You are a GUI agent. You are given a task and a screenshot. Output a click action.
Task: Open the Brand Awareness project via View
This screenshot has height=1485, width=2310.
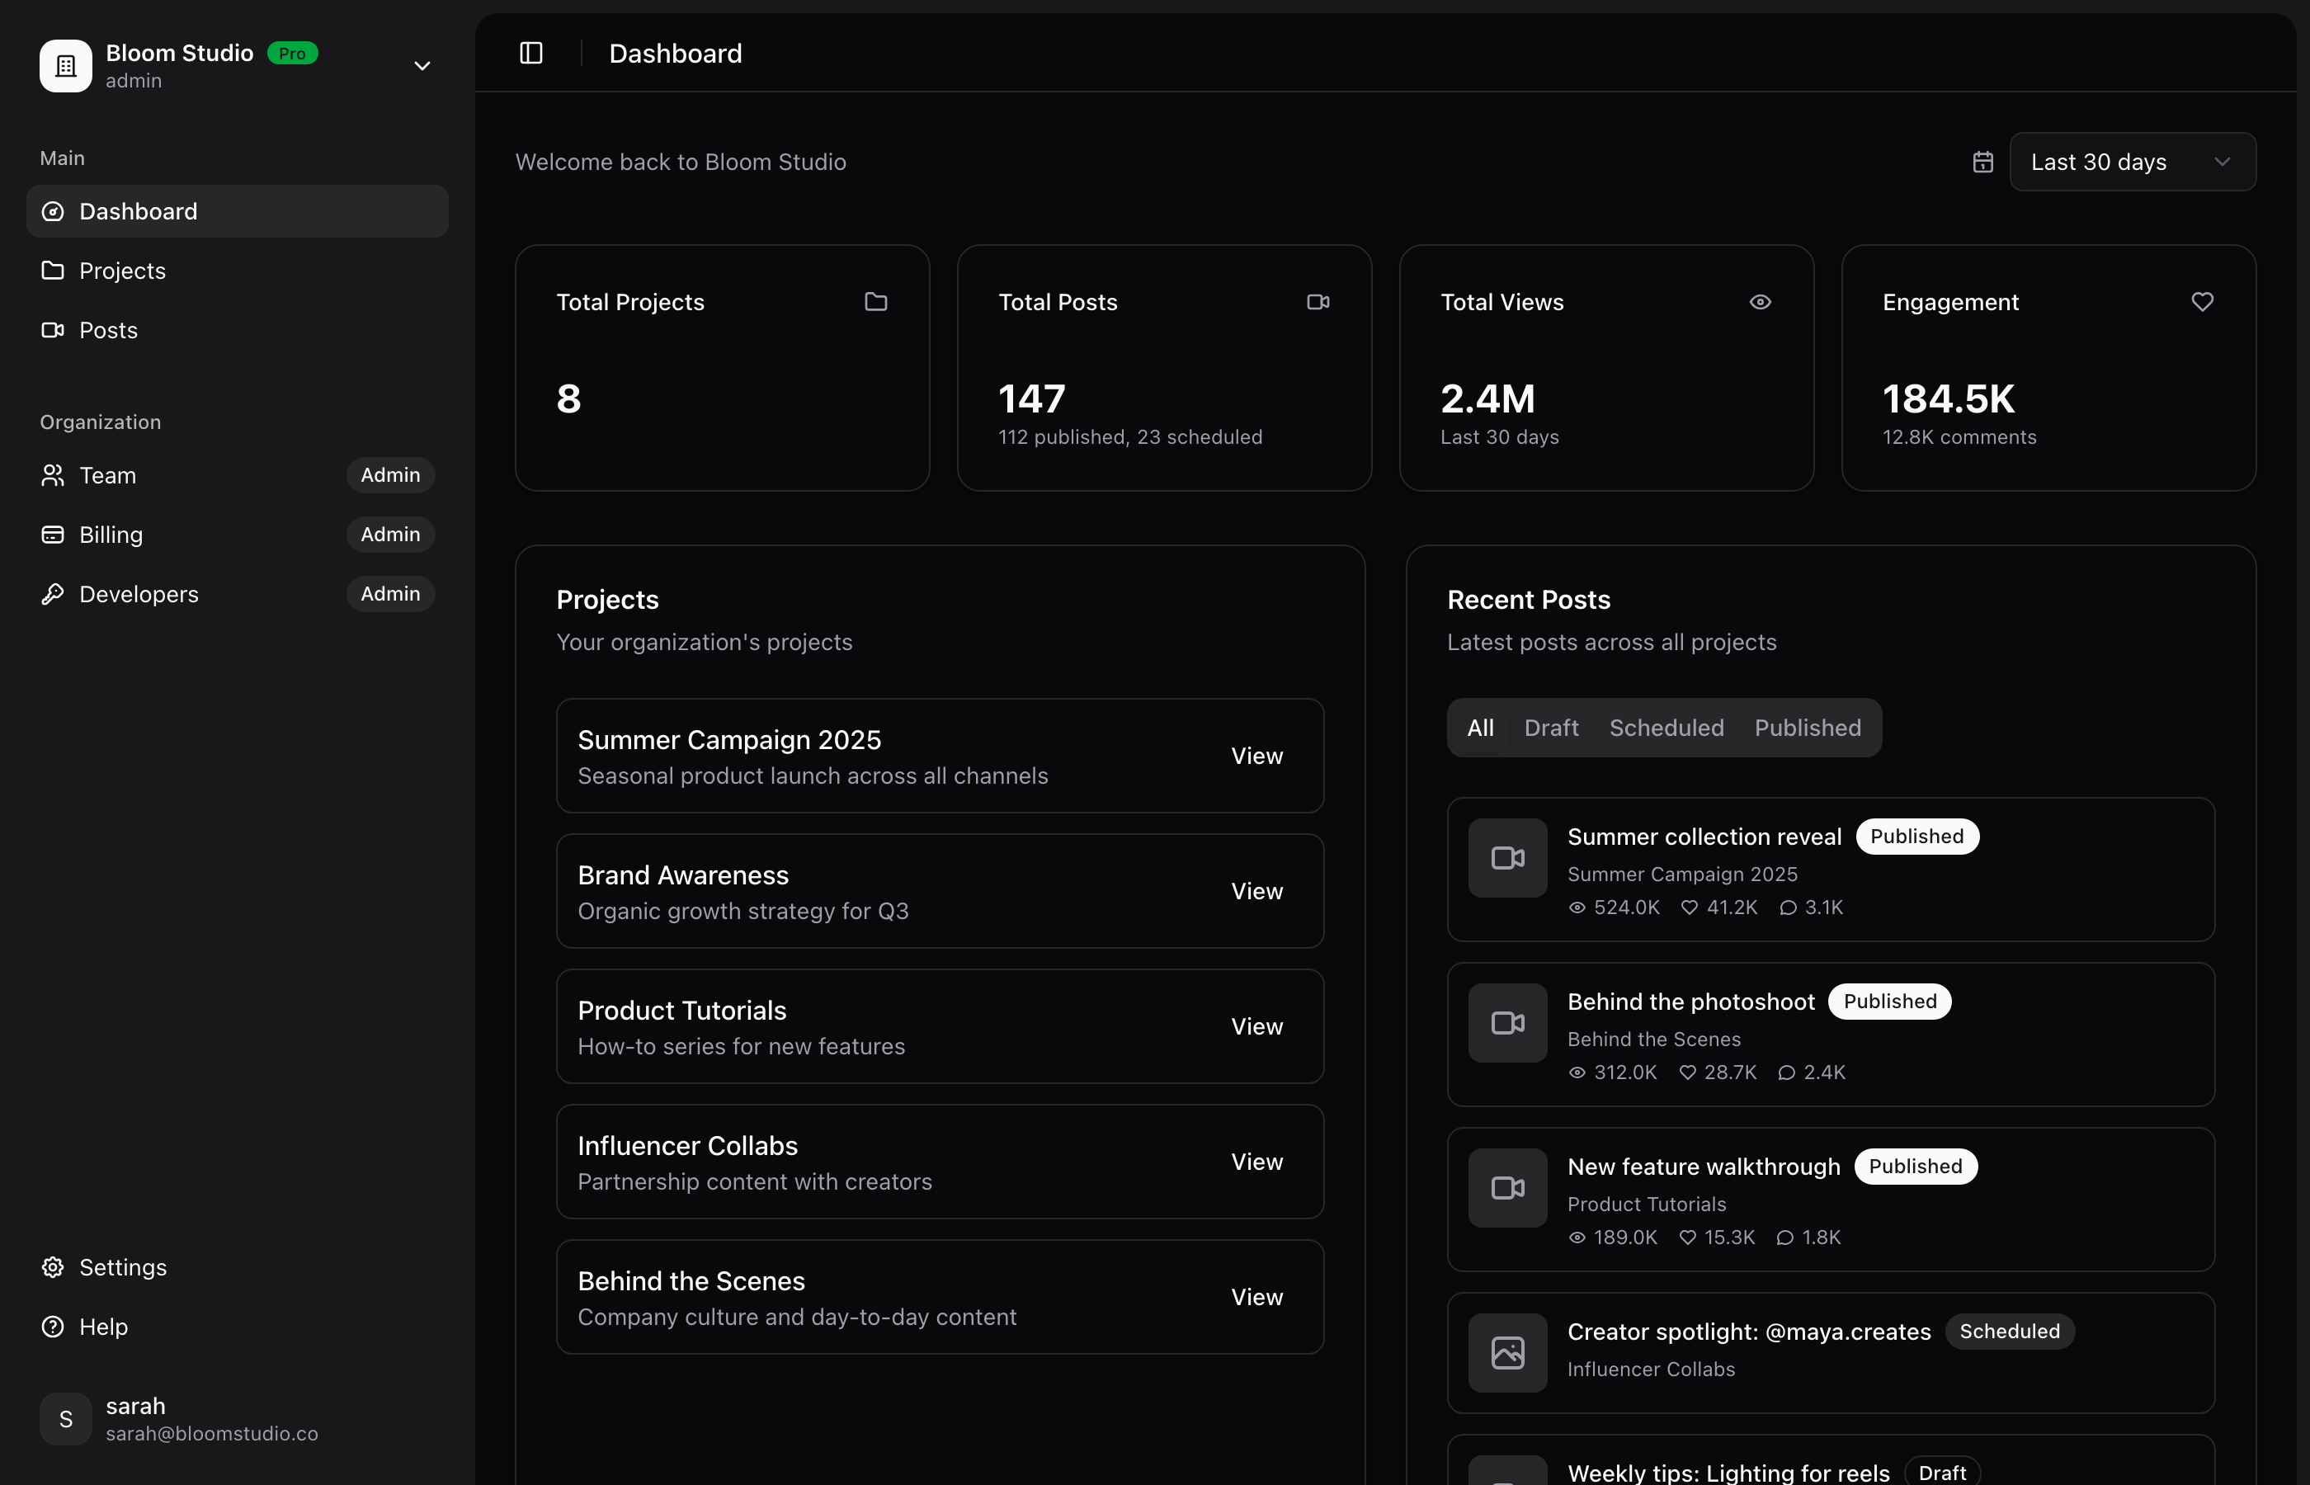[x=1257, y=891]
